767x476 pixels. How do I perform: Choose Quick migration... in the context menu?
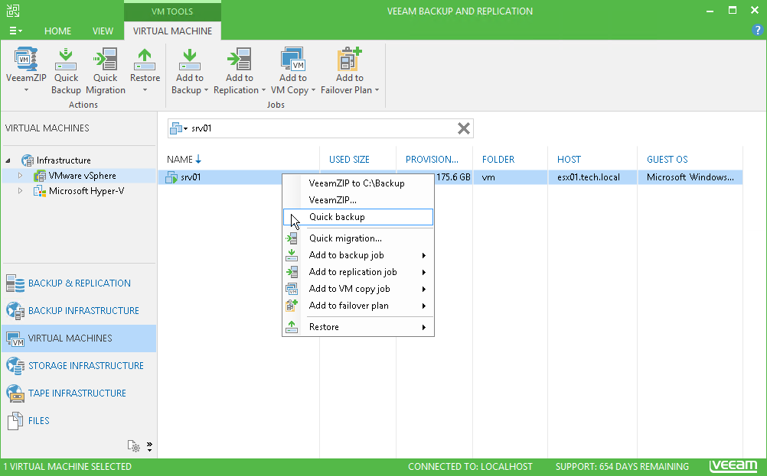[358, 238]
